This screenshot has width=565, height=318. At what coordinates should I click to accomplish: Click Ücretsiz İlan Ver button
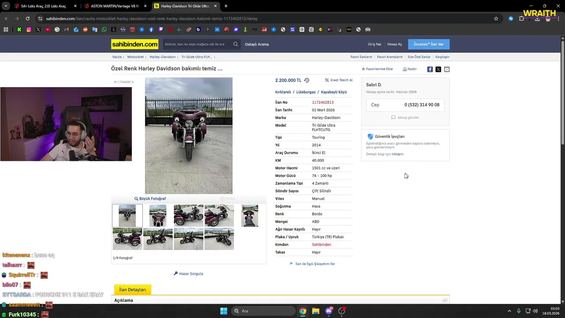tap(429, 44)
